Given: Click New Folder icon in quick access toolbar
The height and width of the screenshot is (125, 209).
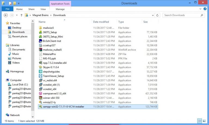Looking at the screenshot, I should (x=15, y=3).
